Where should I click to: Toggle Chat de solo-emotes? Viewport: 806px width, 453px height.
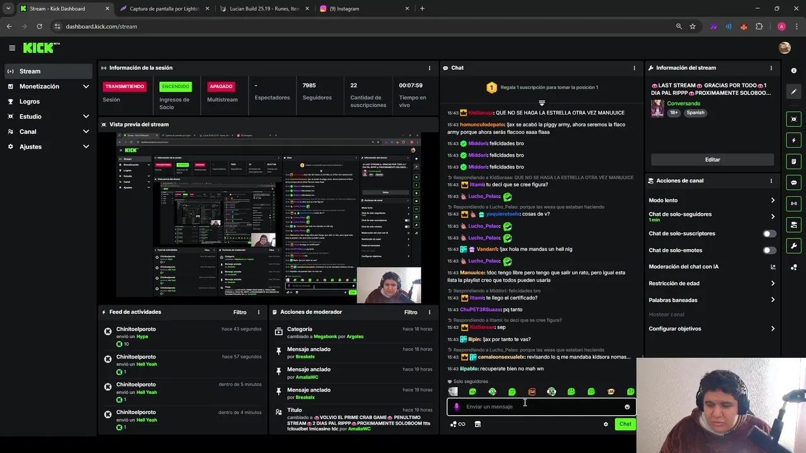pos(769,250)
